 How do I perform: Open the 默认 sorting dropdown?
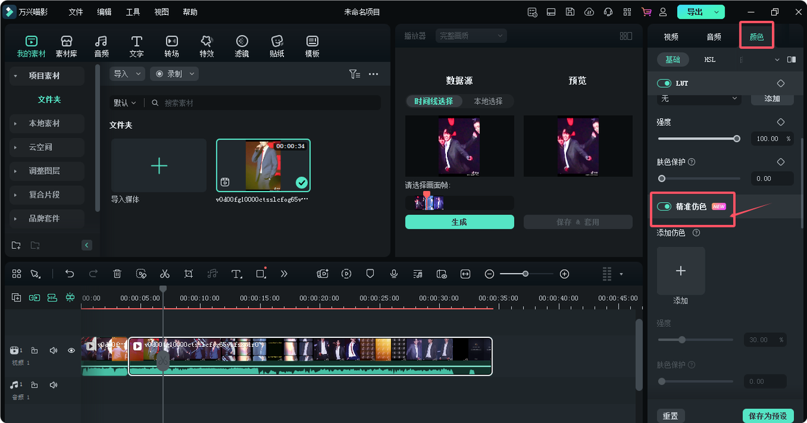[x=125, y=102]
